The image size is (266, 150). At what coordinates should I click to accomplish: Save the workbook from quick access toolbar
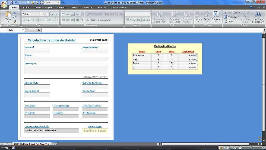(11, 2)
